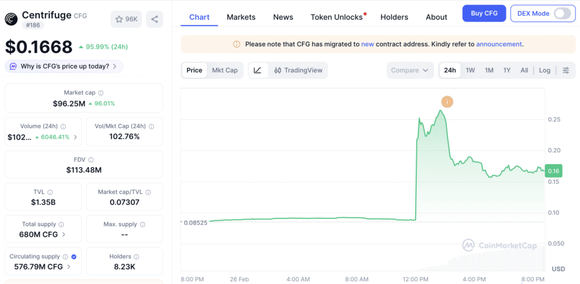Select 24h time range
The image size is (580, 284).
tap(450, 70)
